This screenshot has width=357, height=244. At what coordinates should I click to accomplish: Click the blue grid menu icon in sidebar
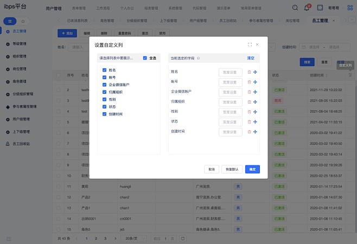[x=10, y=21]
